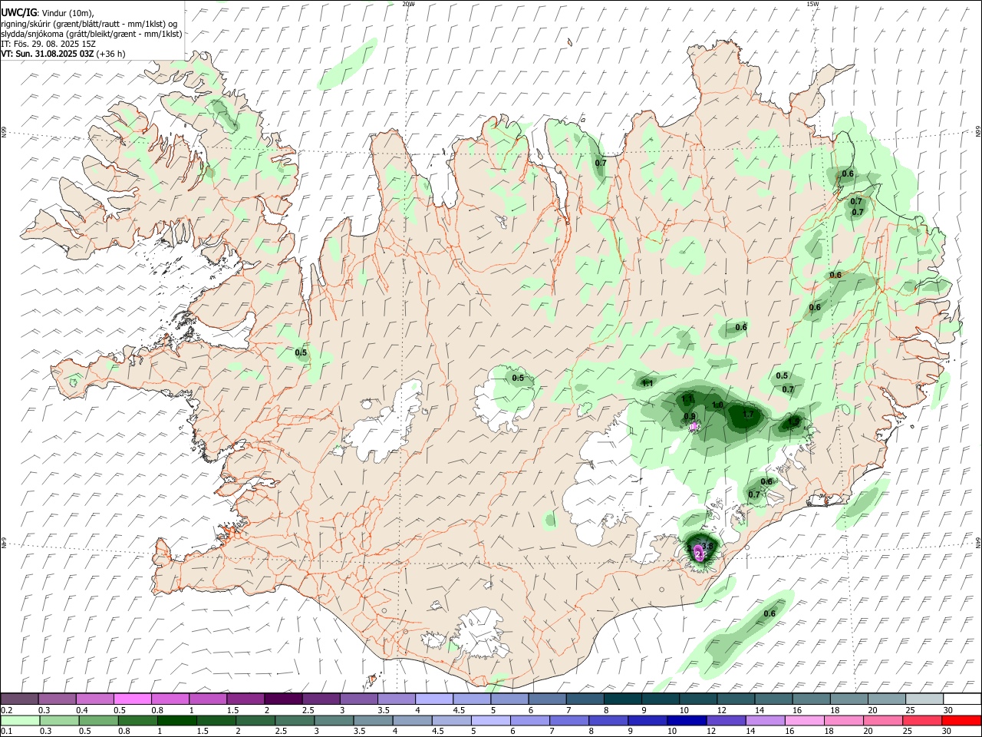982x737 pixels.
Task: Click the '4.5' label in the lower legend row
Action: (x=437, y=732)
